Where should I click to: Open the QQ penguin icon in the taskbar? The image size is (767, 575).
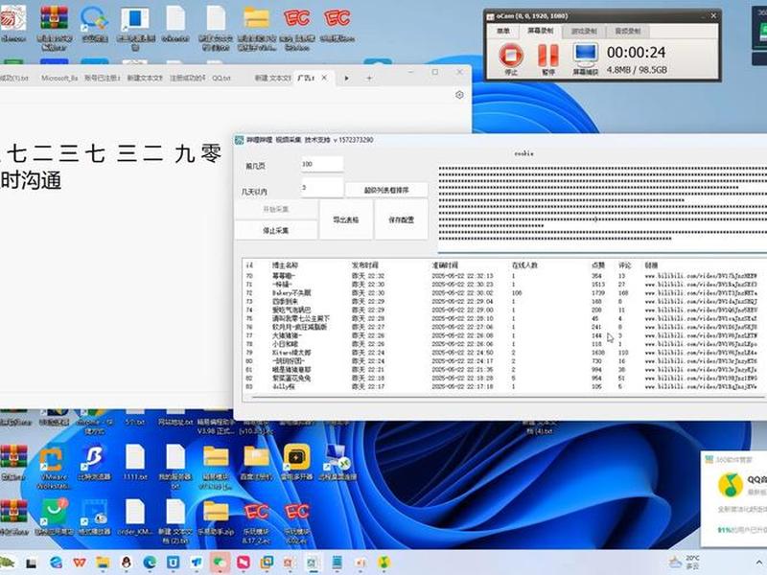coord(127,563)
